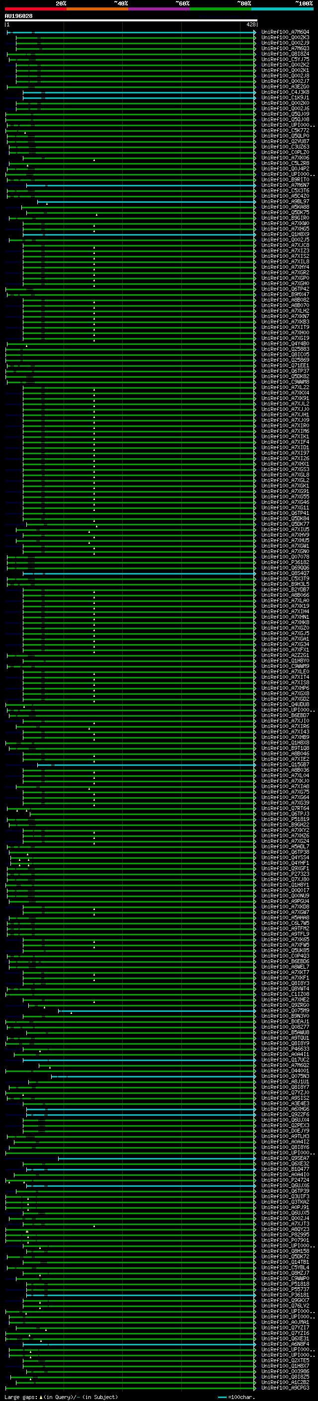The width and height of the screenshot is (318, 1401).
Task: Click the UniRef100_Q14TB1 label
Action: pos(285,1262)
